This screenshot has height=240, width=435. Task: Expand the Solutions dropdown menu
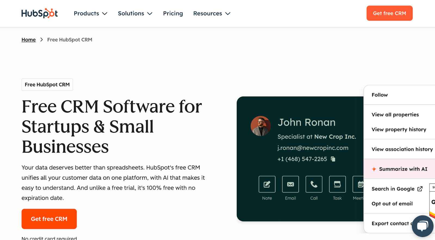pos(135,13)
